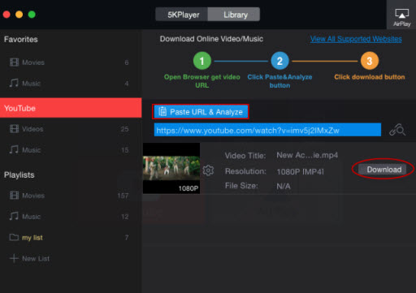Select the YouTube section in sidebar

(71, 108)
